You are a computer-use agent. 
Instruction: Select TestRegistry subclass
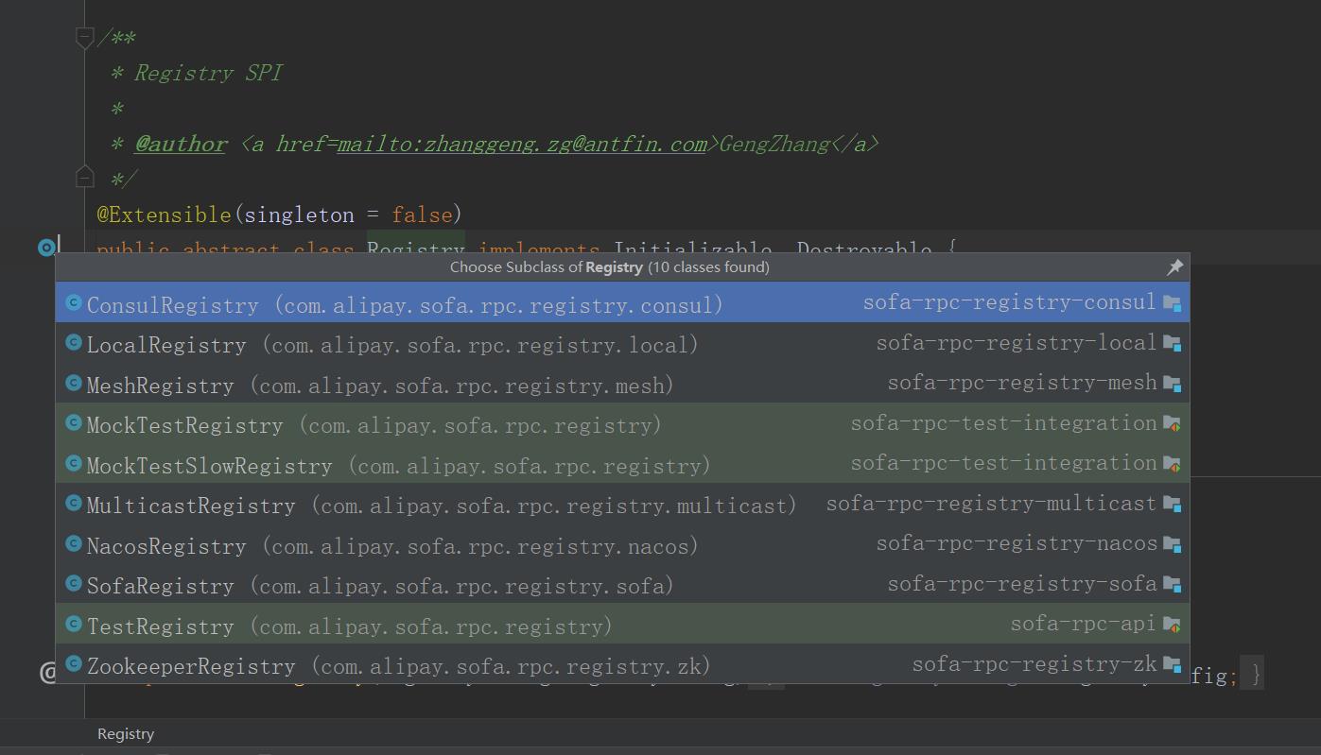click(622, 625)
